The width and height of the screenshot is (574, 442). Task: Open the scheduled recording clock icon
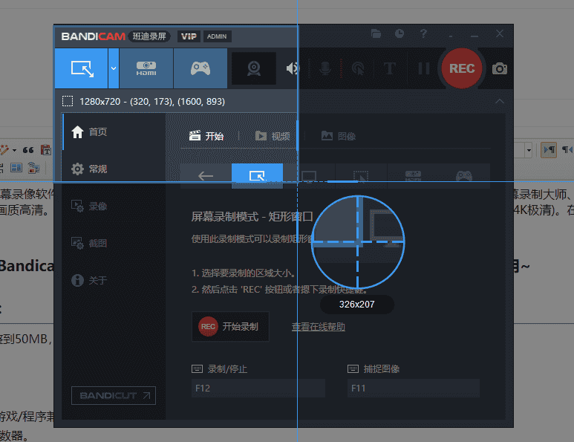[399, 34]
